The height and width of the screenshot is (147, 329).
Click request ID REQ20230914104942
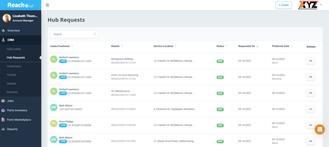point(123,109)
